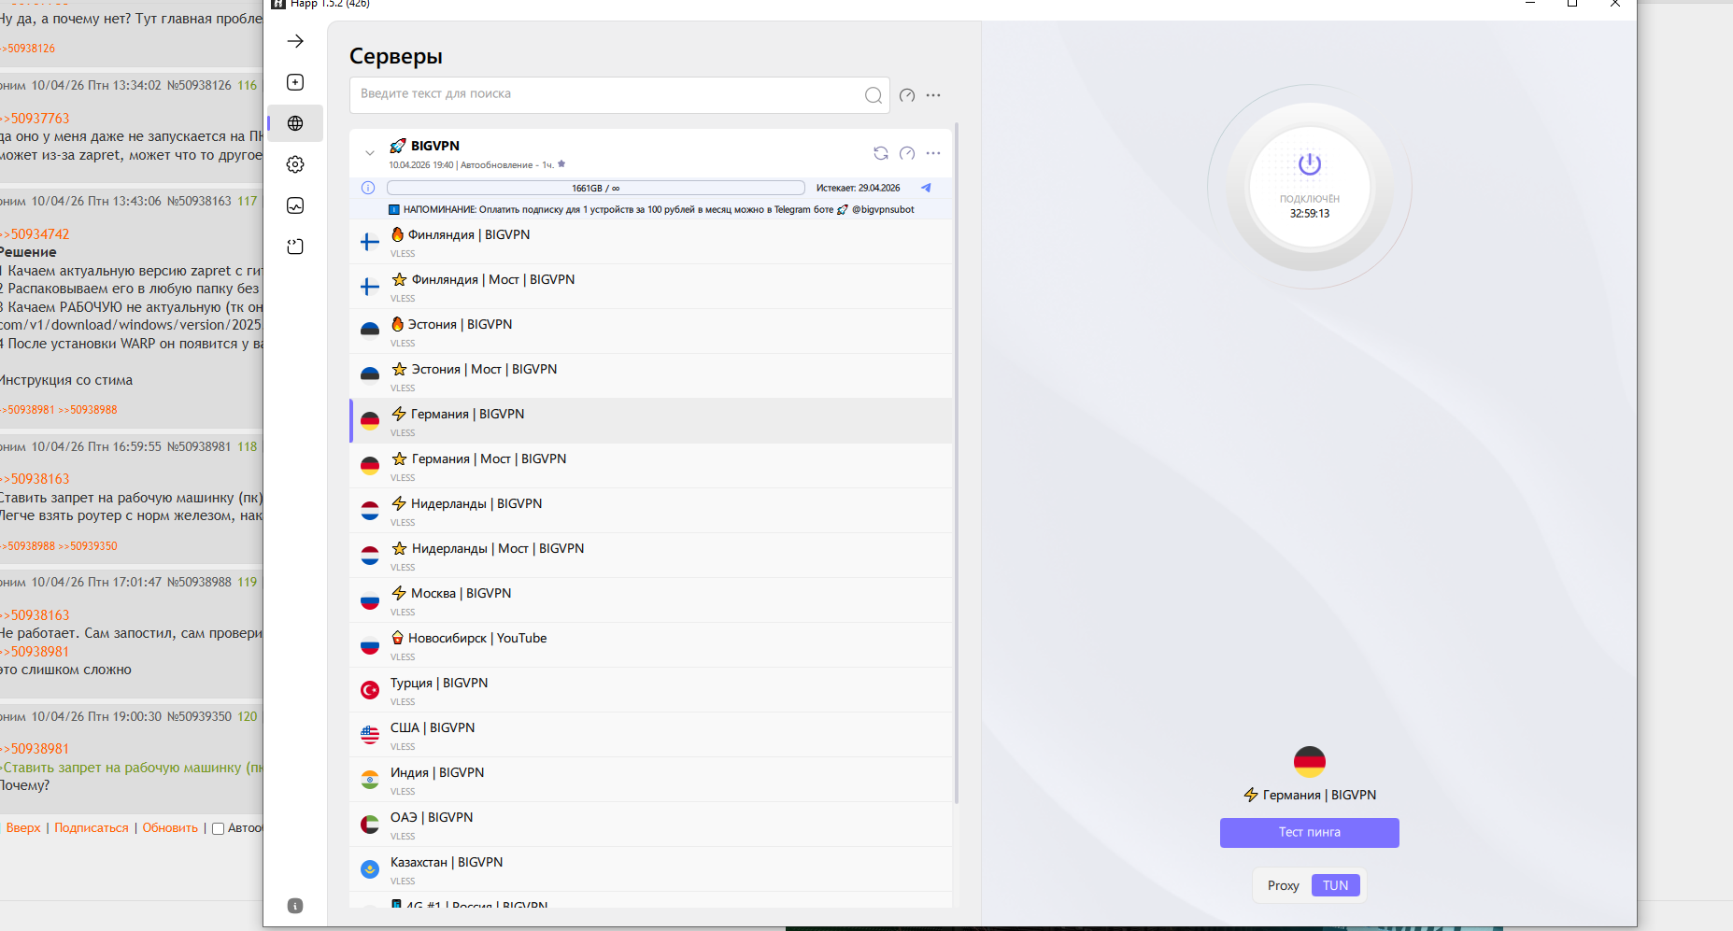Click @bigvpnsubot reminder text
1733x931 pixels.
(883, 210)
